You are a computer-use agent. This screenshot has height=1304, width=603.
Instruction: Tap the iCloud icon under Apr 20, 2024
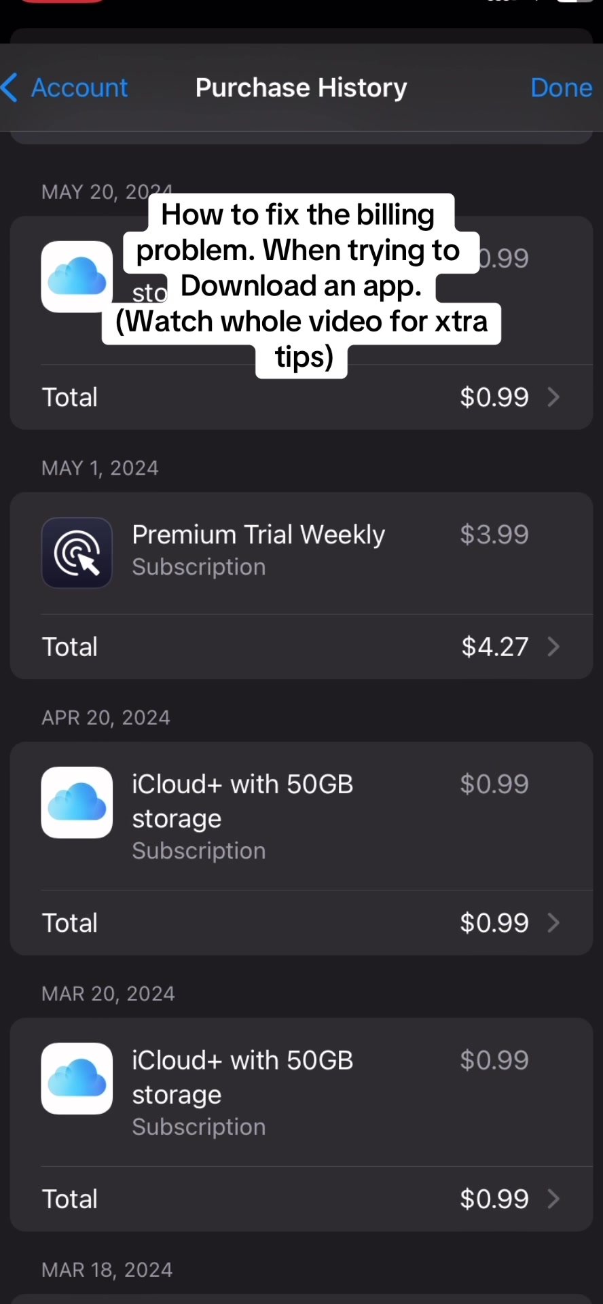click(77, 802)
